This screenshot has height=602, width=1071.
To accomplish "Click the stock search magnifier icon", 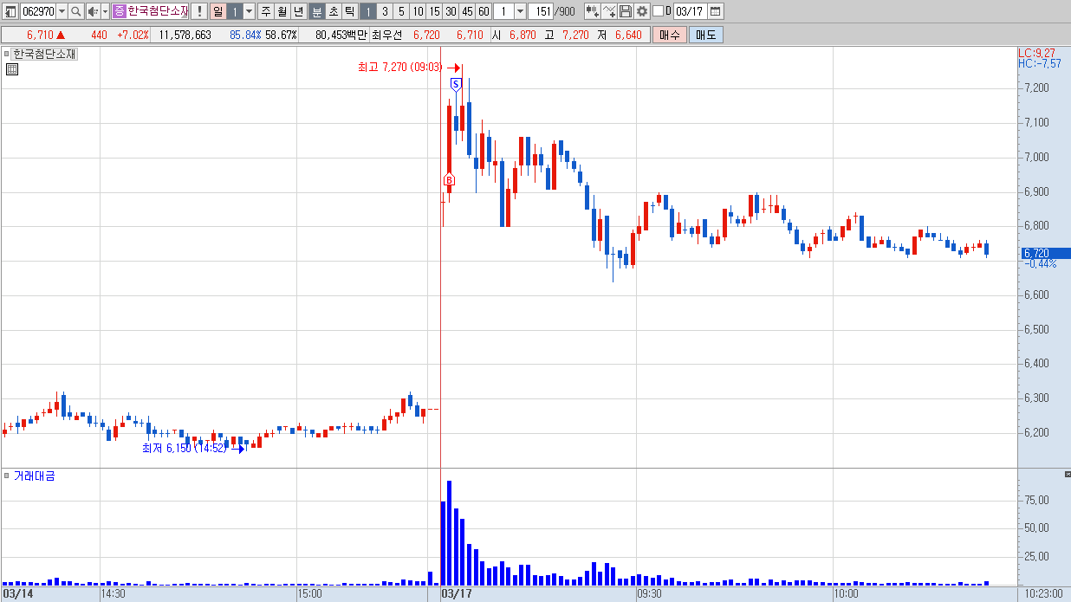I will coord(75,11).
